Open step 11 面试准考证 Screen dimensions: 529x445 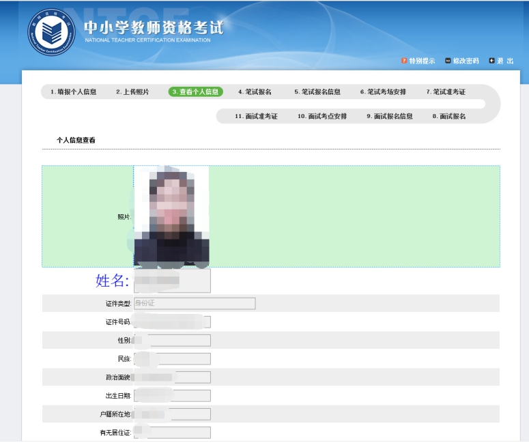(x=257, y=117)
